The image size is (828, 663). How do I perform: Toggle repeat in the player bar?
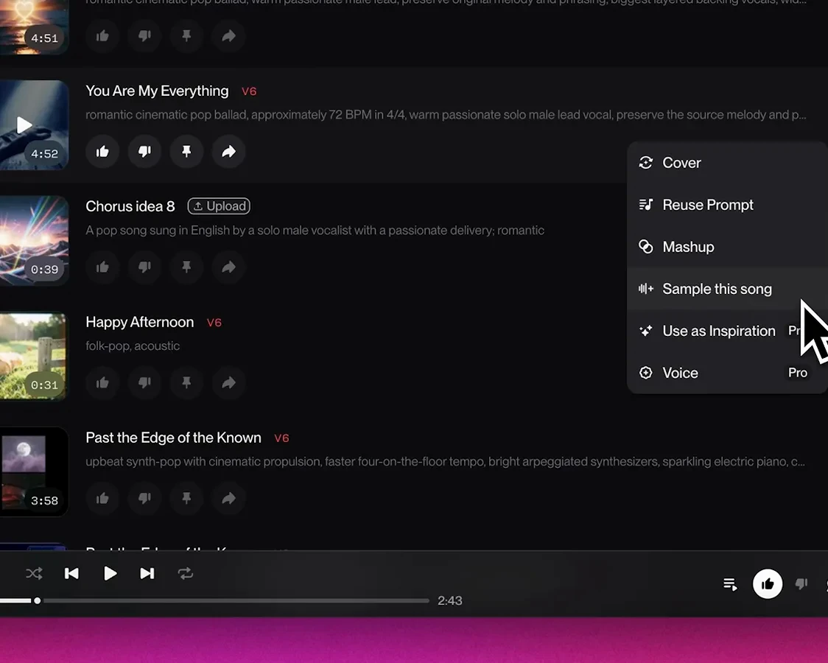point(186,573)
